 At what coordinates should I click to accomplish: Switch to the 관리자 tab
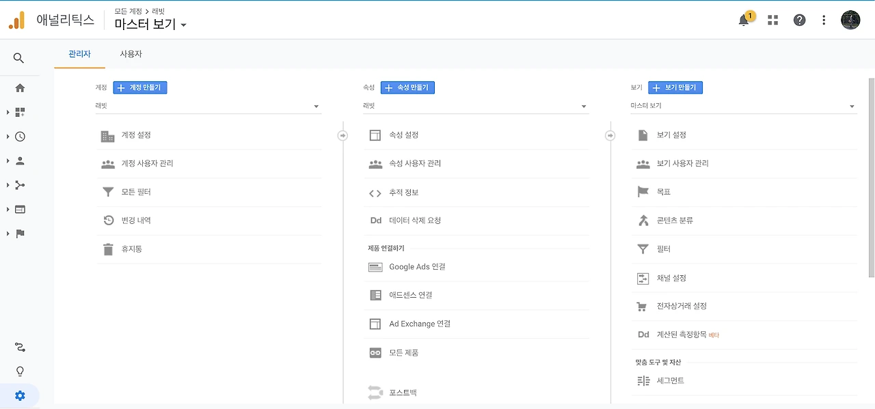pyautogui.click(x=79, y=54)
